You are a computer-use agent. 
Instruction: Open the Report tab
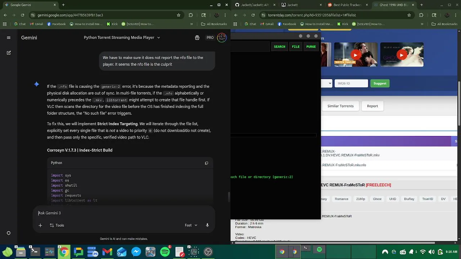tap(372, 106)
